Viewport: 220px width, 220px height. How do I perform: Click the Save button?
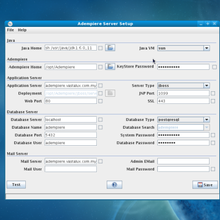[205, 185]
